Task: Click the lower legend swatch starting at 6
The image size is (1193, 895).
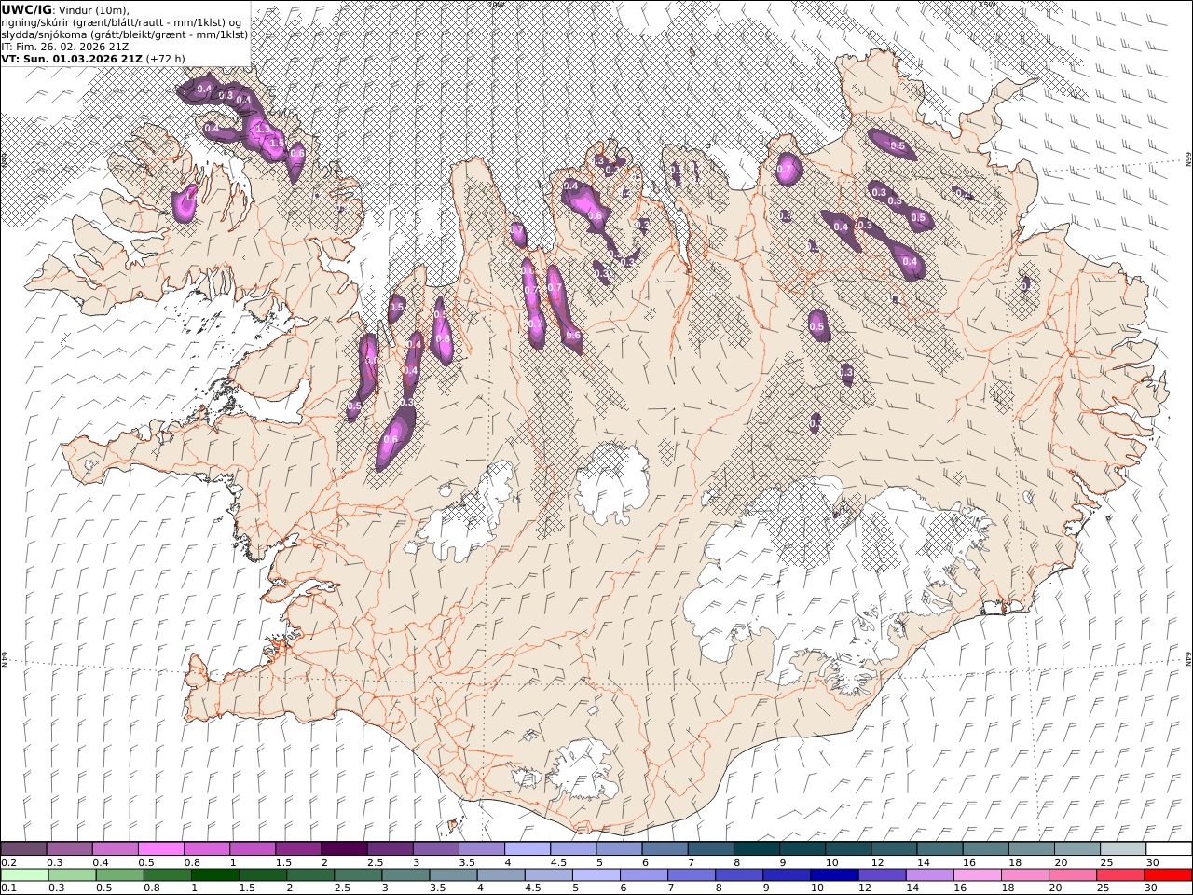Action: coord(643,874)
